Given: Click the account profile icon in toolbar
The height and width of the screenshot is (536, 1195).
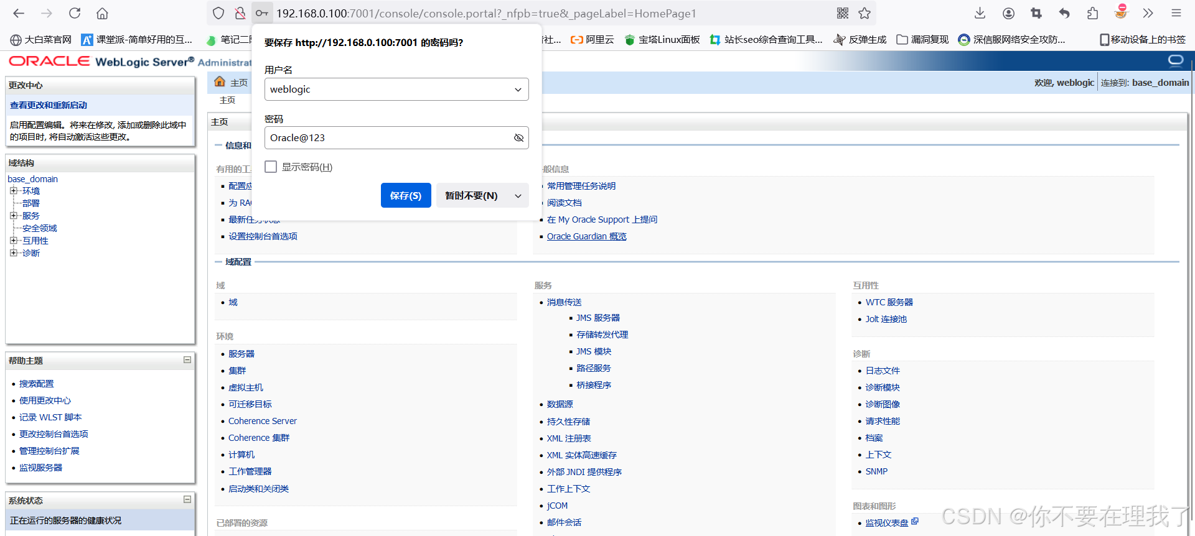Looking at the screenshot, I should point(1008,13).
